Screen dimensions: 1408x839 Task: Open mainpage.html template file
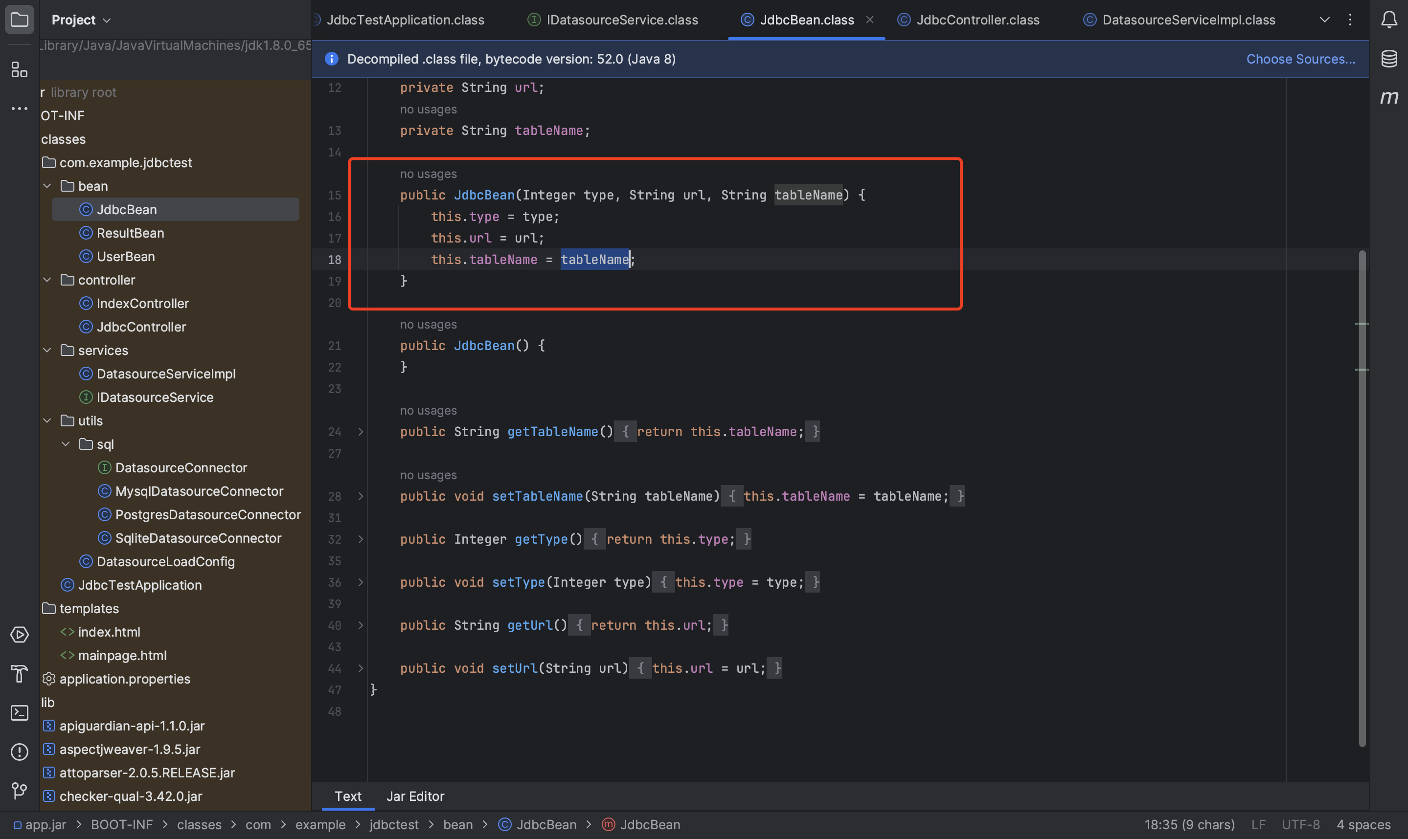pyautogui.click(x=122, y=655)
